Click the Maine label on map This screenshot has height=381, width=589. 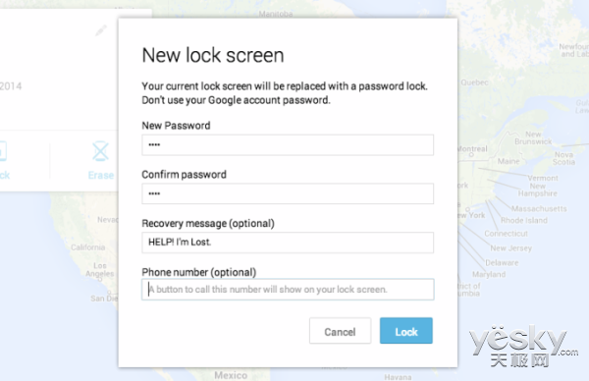pos(509,161)
